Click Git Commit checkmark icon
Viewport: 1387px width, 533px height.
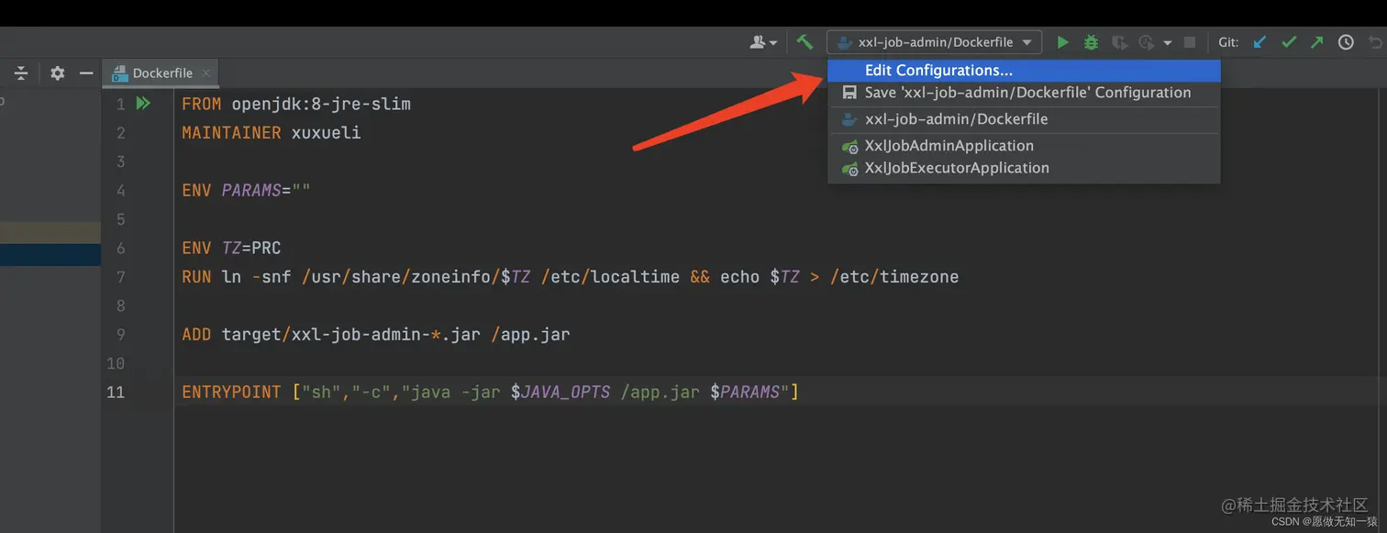1289,42
